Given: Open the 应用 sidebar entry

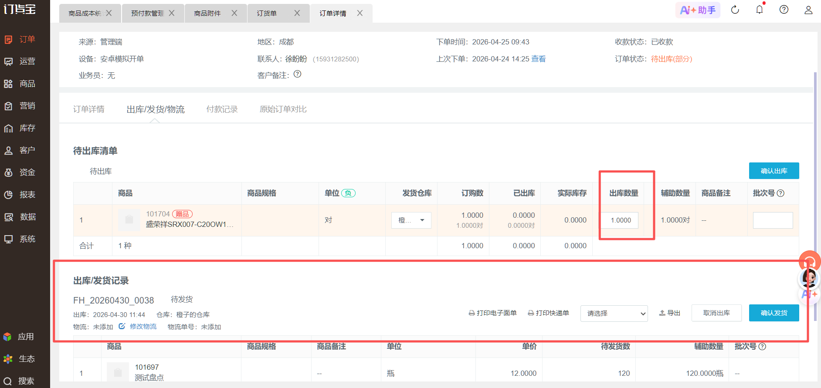Looking at the screenshot, I should pyautogui.click(x=19, y=337).
